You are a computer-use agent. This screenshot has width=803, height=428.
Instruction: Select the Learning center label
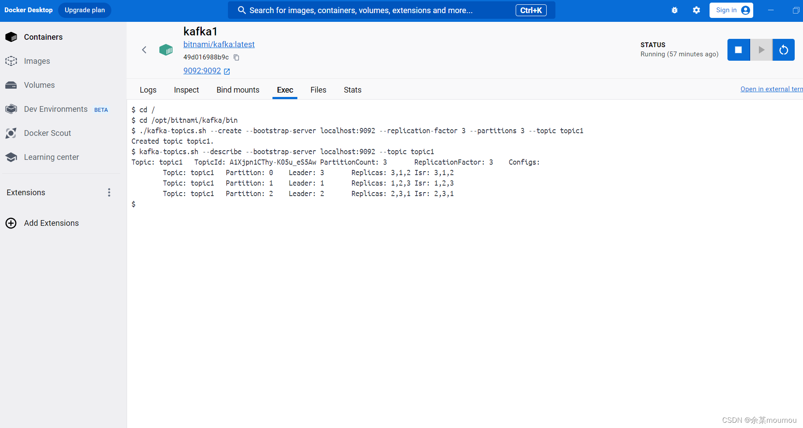pos(52,157)
